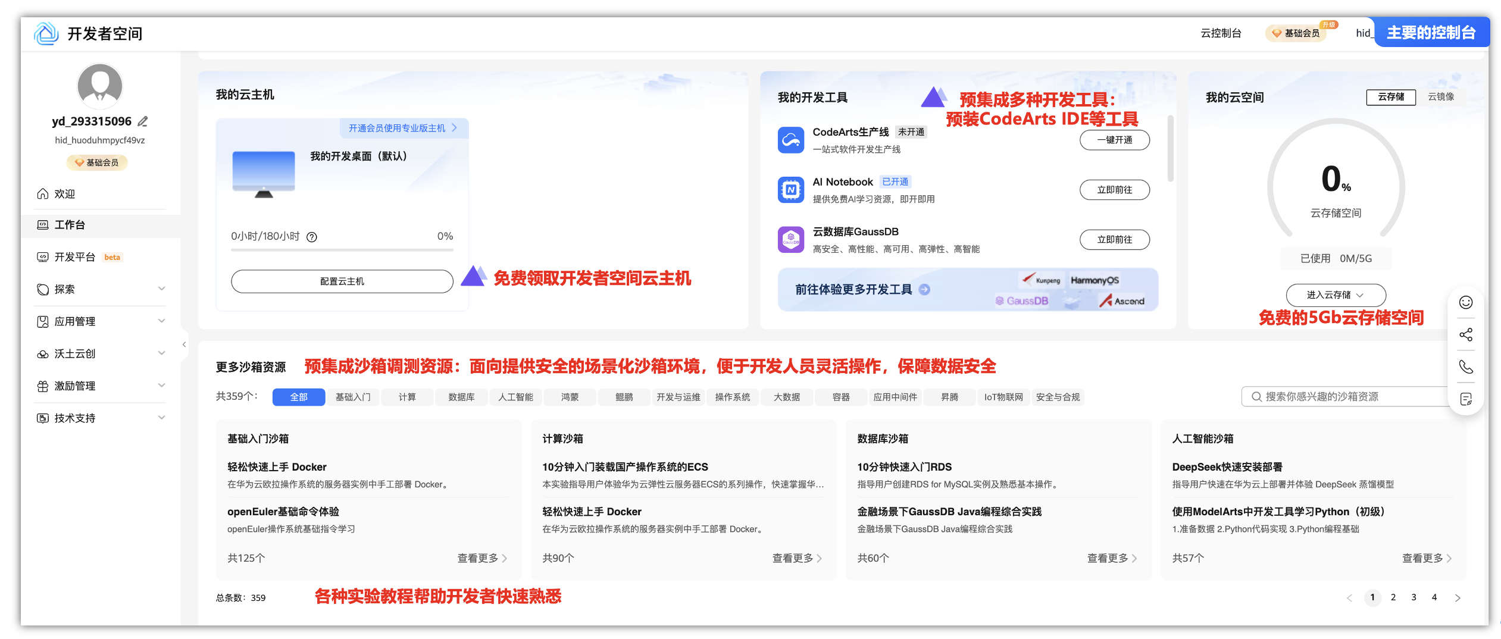Go to the next page arrow in pagination
The width and height of the screenshot is (1501, 639).
[x=1458, y=598]
